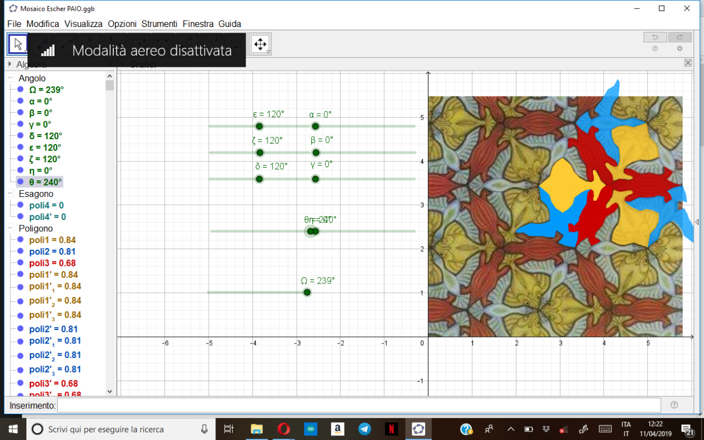Open the Finestra menu
704x440 pixels.
click(198, 24)
